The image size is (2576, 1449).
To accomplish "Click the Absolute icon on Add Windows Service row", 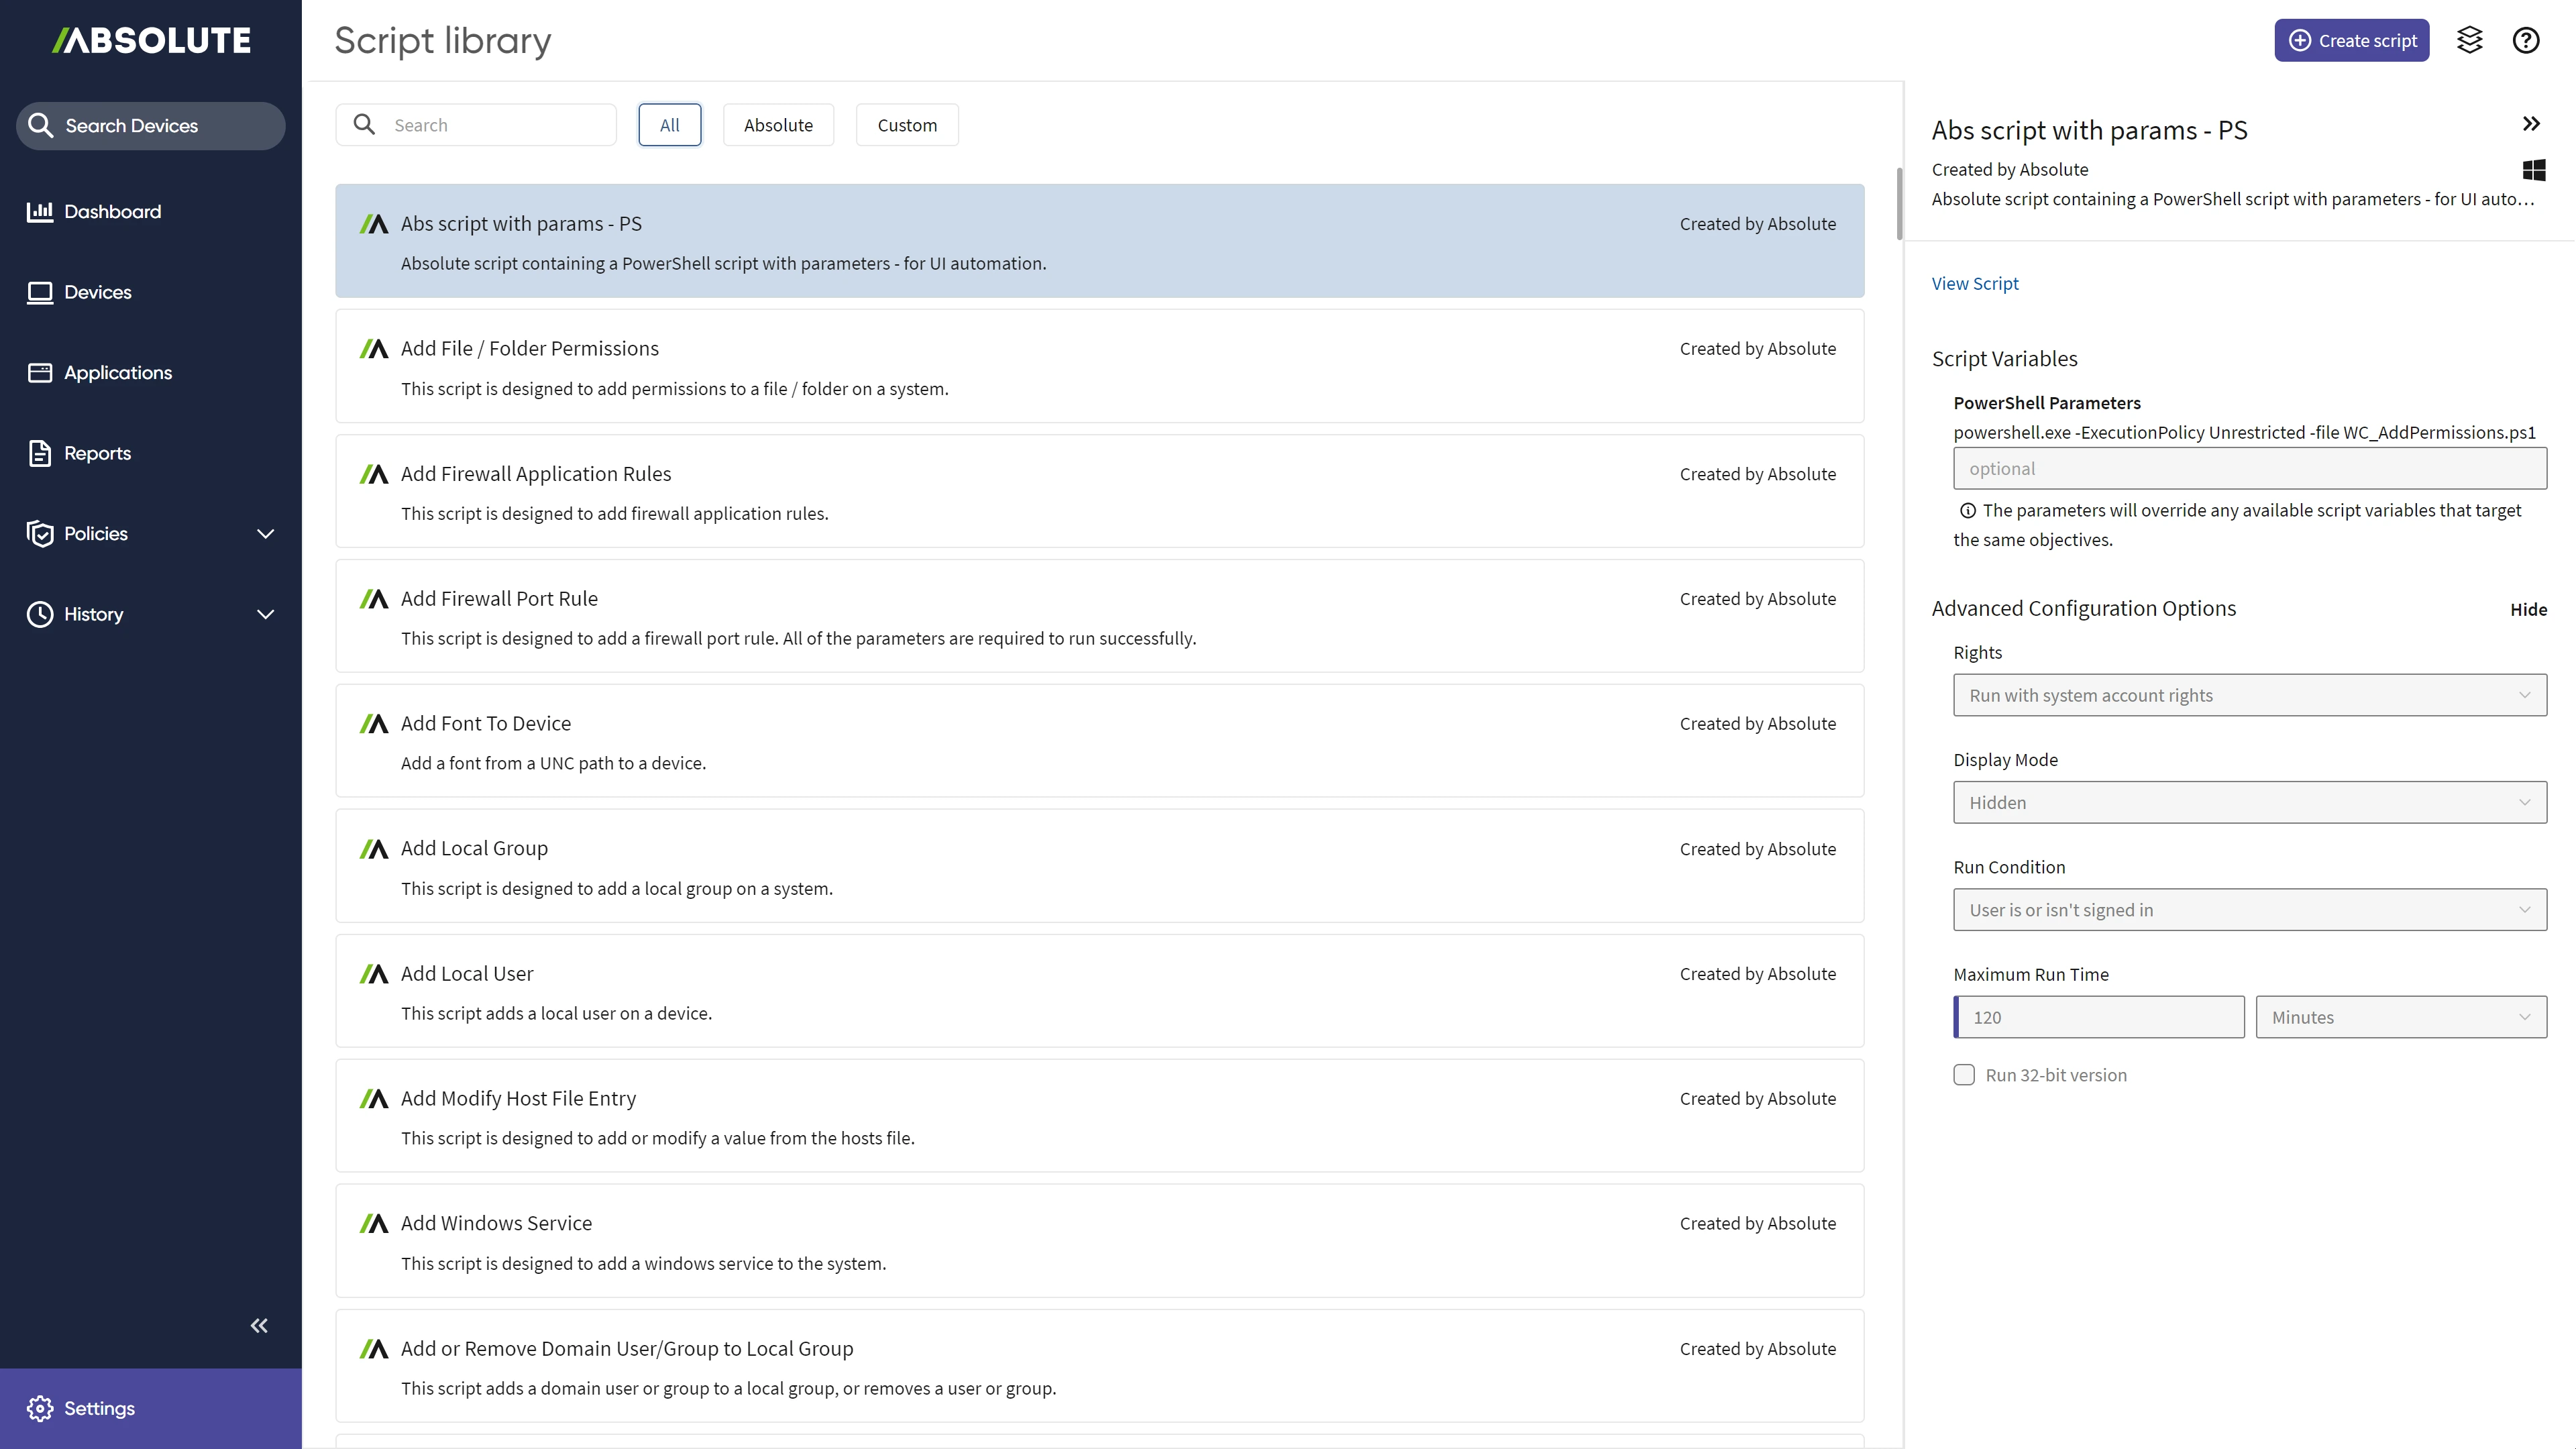I will [374, 1223].
